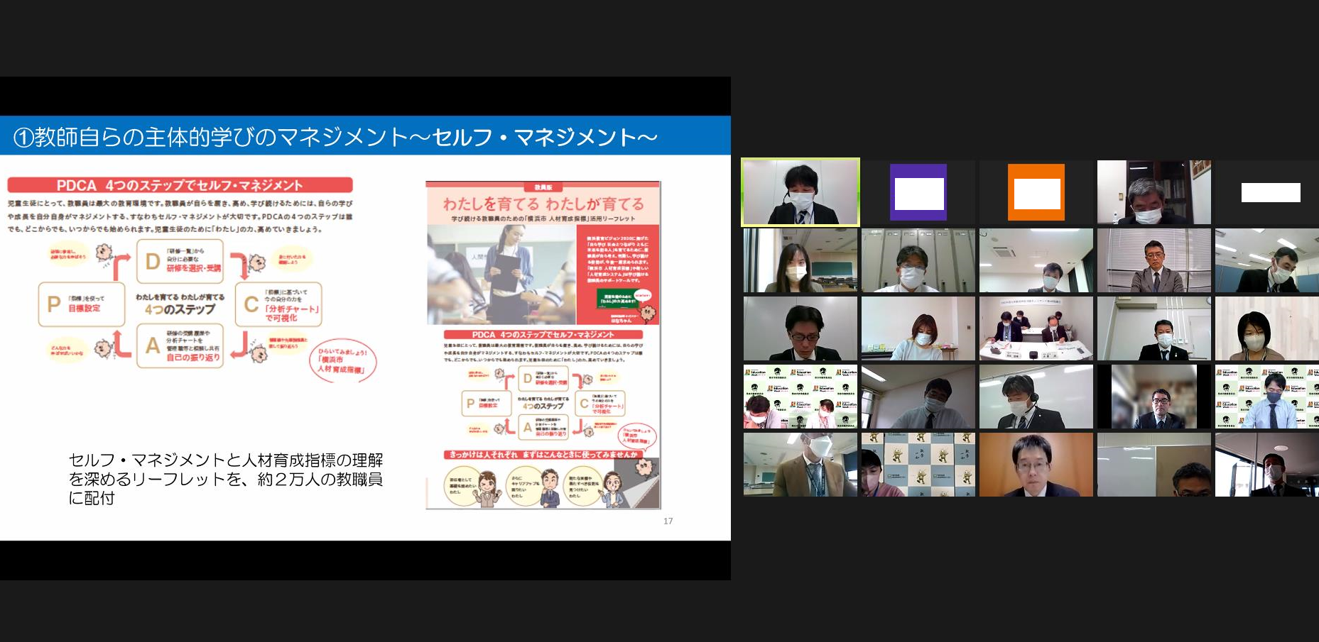Select video of gray-haired man near bookshelf
Image resolution: width=1319 pixels, height=642 pixels.
click(1154, 192)
